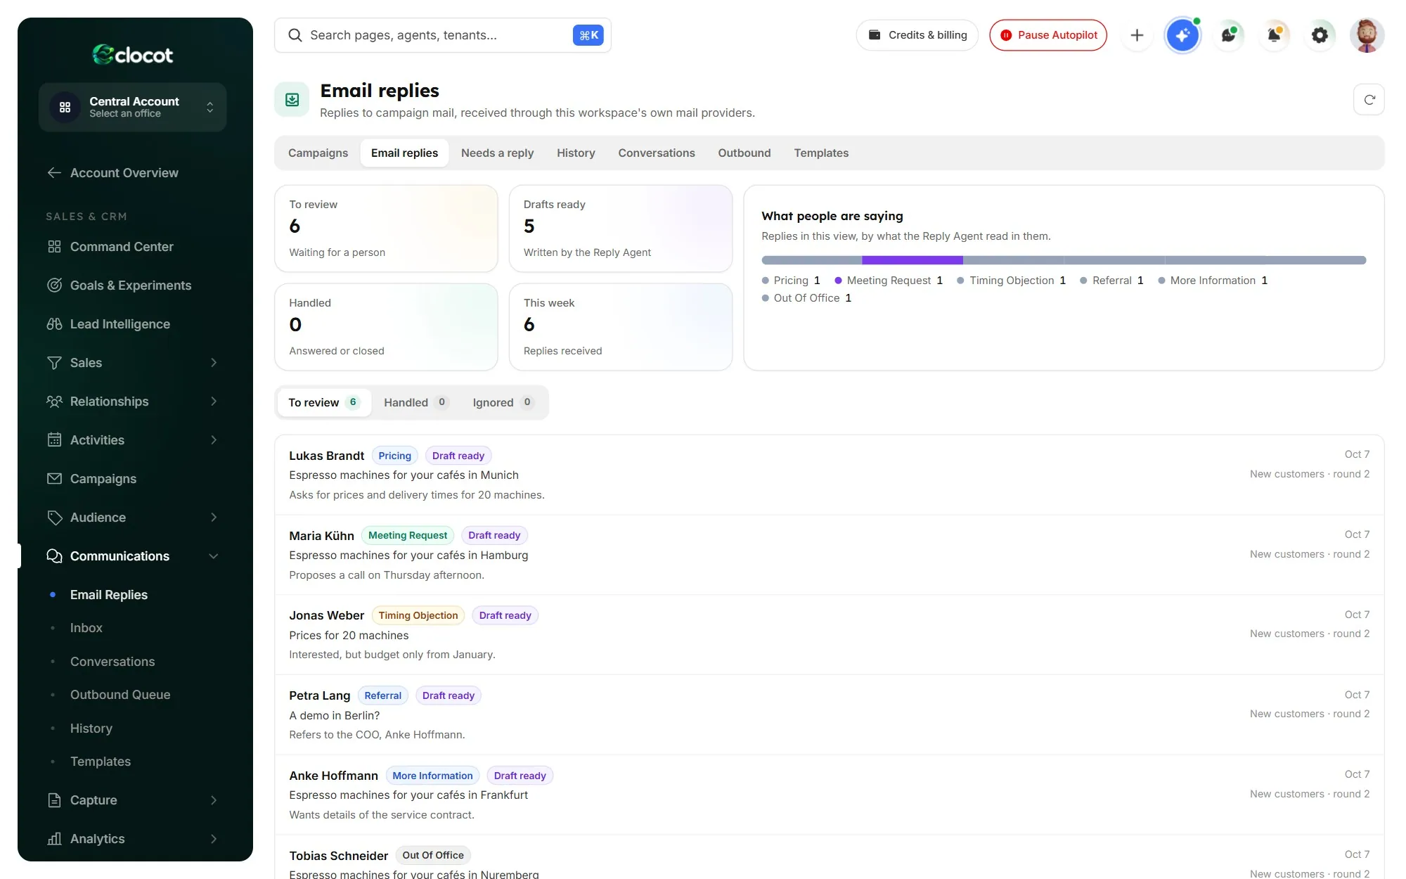Click the clocot logo in sidebar

pos(133,54)
